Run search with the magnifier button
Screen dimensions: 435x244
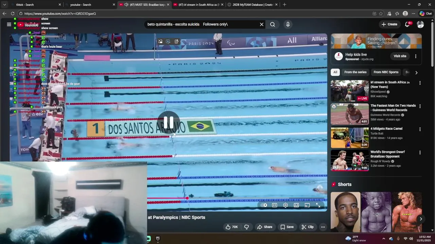273,24
